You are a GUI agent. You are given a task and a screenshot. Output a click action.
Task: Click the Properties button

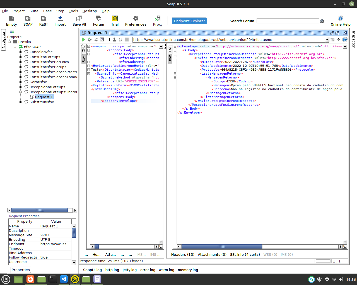[x=21, y=270]
